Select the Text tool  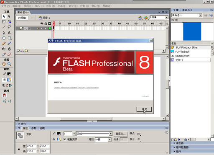[9, 33]
